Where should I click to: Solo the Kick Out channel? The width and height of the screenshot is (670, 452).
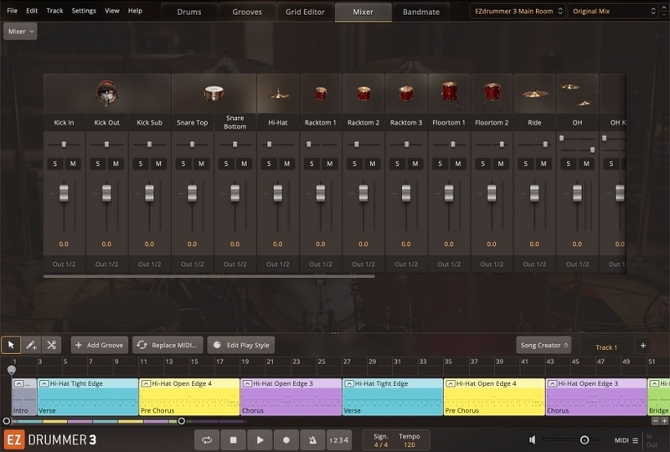point(98,163)
